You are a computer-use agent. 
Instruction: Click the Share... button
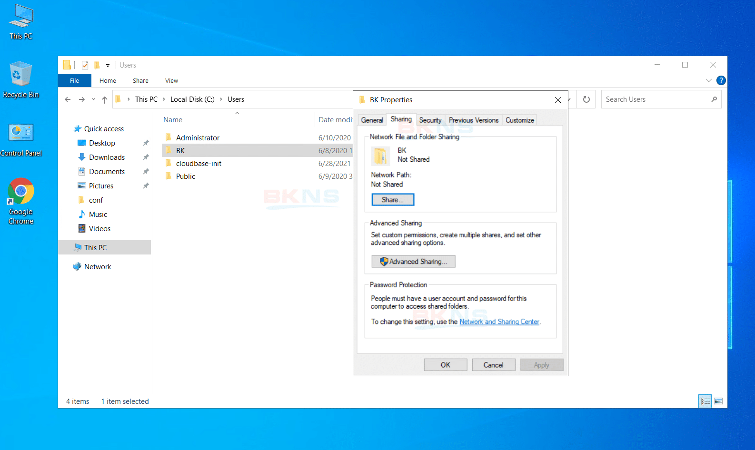click(x=392, y=200)
